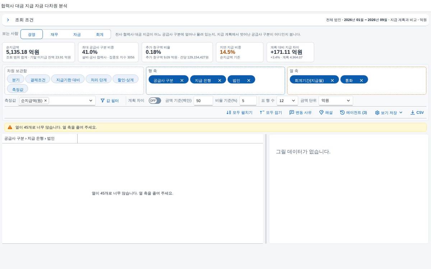Open the 표 행 수 dropdown

pos(287,101)
